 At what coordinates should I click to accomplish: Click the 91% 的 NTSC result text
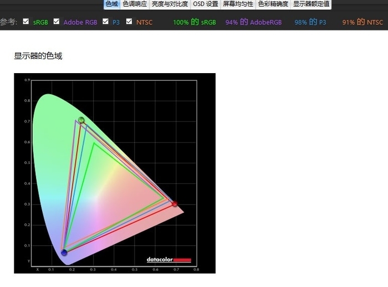click(363, 22)
